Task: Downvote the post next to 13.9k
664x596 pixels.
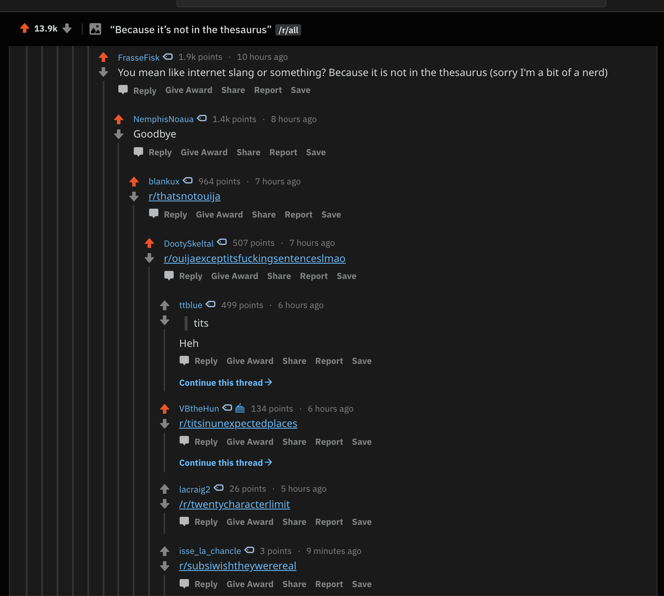Action: coord(67,28)
